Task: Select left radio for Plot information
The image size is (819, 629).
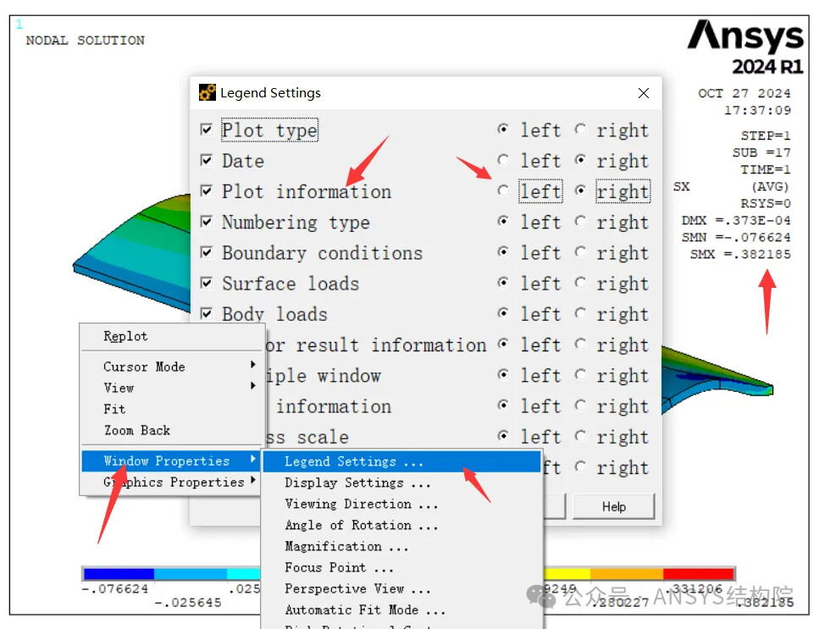Action: [504, 191]
